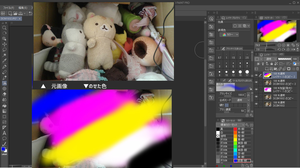Select the Eyedropper tool
Viewport: 300px width, 168px height.
point(4,61)
